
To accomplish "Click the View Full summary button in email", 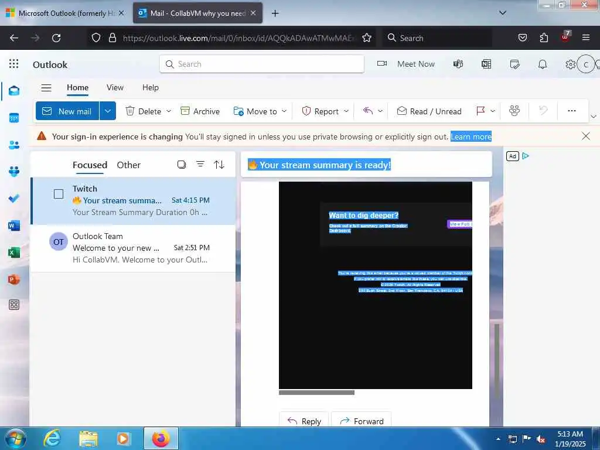I will [x=459, y=224].
